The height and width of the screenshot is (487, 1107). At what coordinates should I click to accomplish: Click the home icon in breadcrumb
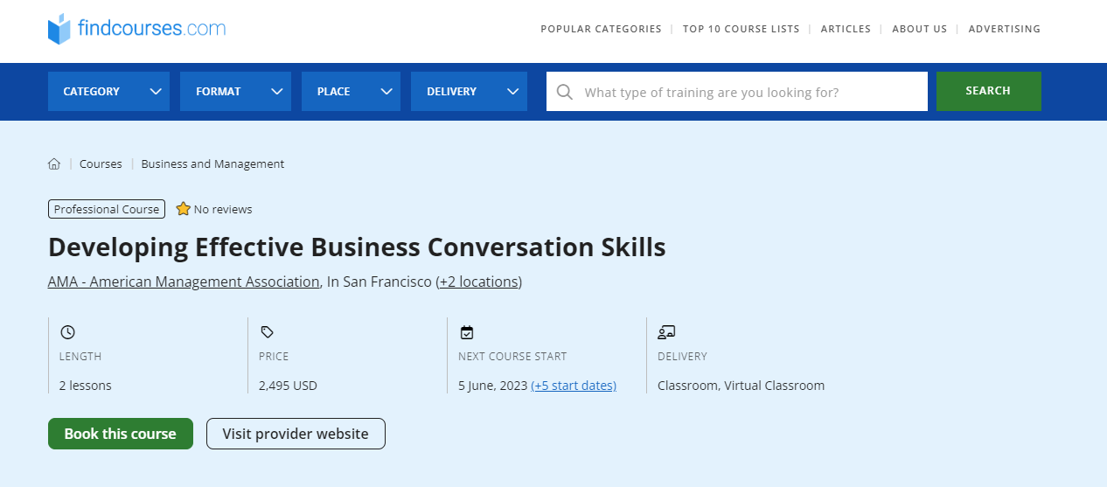(x=54, y=164)
